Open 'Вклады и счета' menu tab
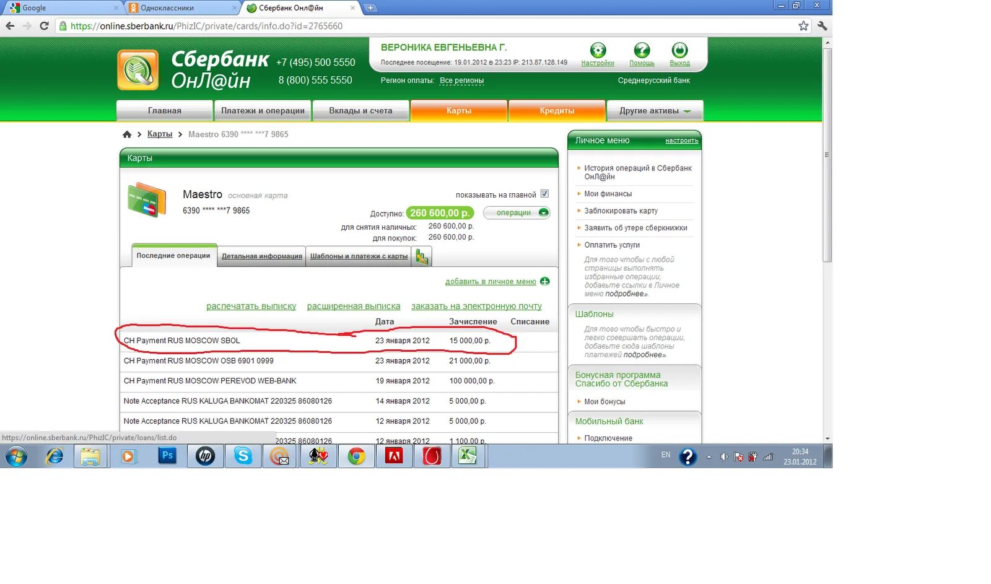 (x=360, y=110)
